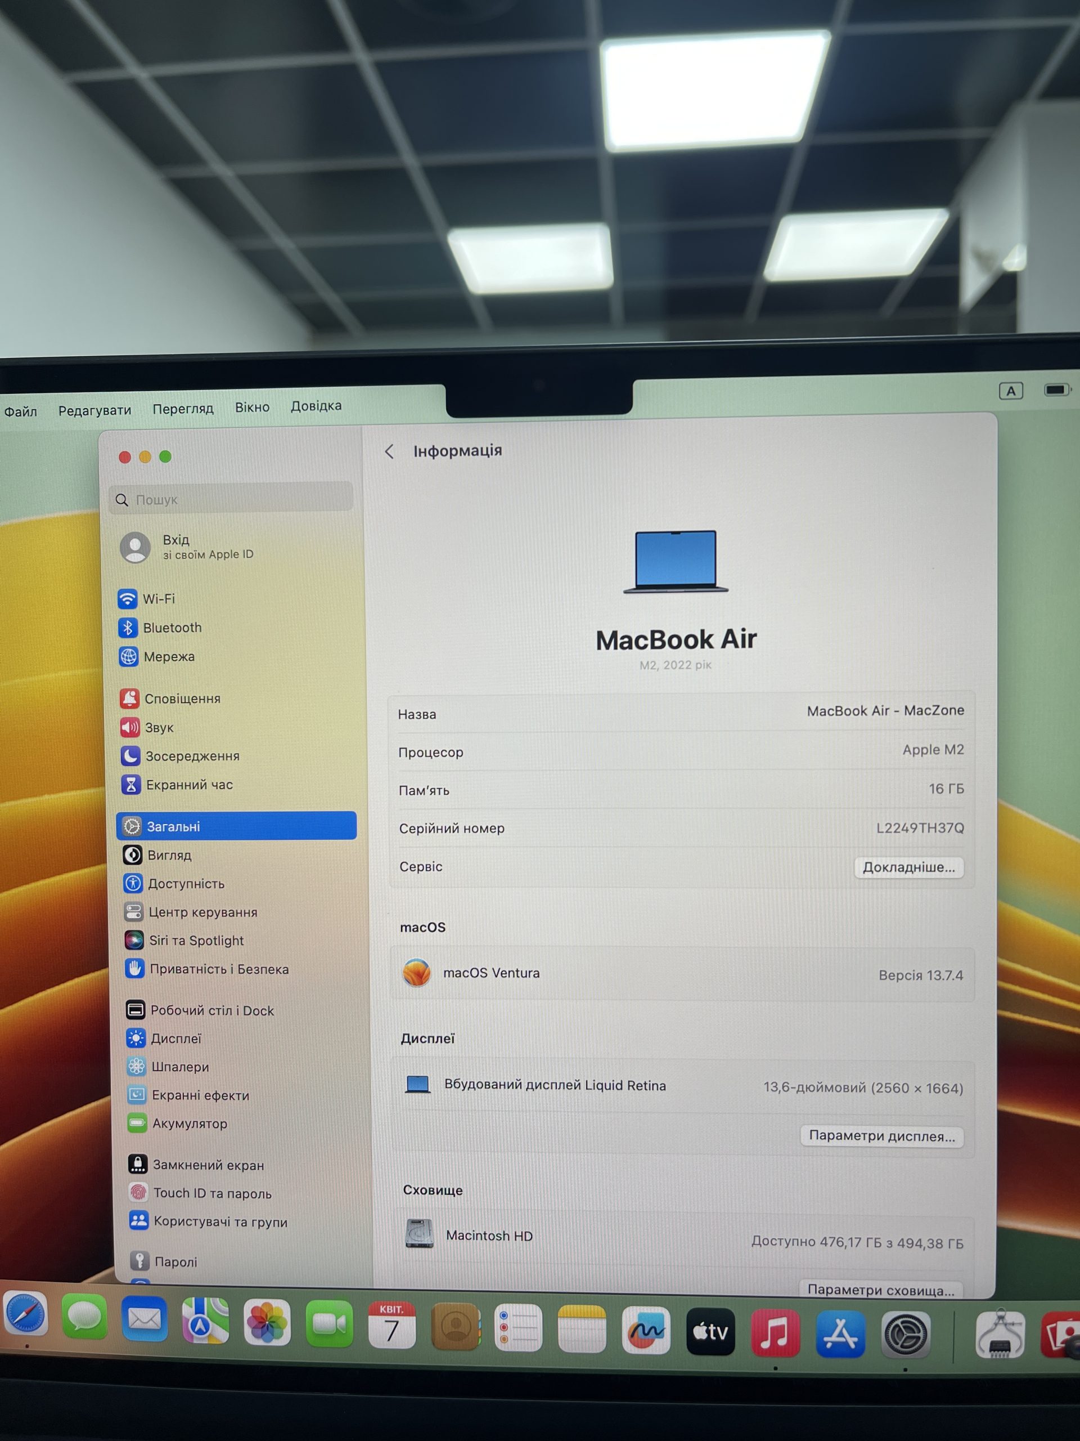The width and height of the screenshot is (1080, 1441).
Task: Open System Information from the Dock
Action: 1000,1335
